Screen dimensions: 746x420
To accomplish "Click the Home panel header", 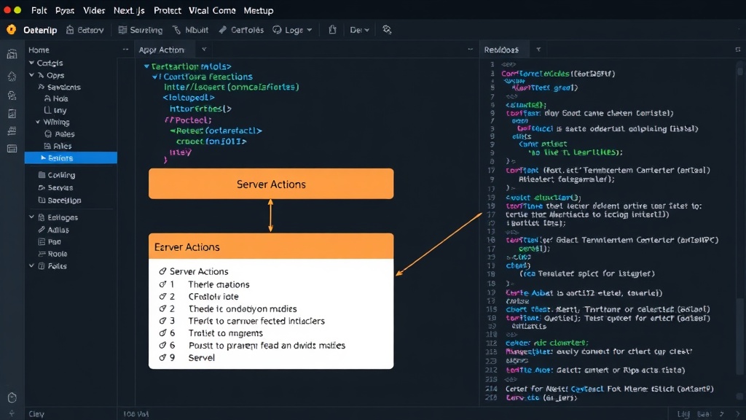I will [x=39, y=50].
